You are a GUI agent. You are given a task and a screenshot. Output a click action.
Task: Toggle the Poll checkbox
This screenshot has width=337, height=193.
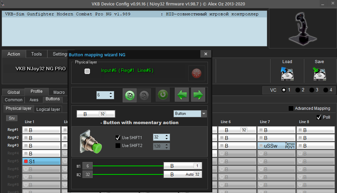point(319,117)
